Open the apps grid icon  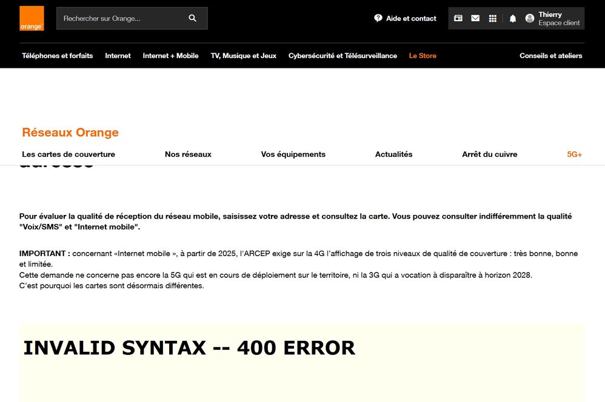click(x=493, y=19)
